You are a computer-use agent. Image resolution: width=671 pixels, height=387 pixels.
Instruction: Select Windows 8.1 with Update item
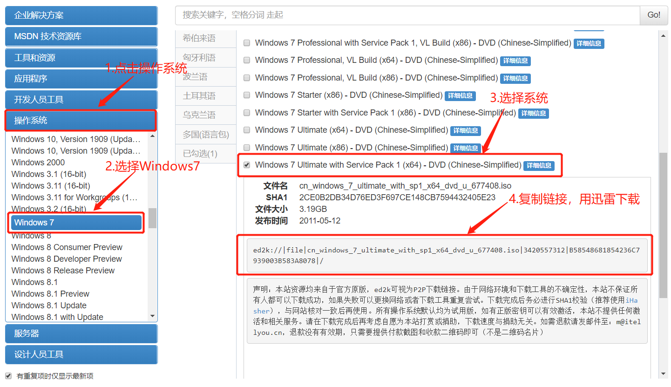[57, 317]
